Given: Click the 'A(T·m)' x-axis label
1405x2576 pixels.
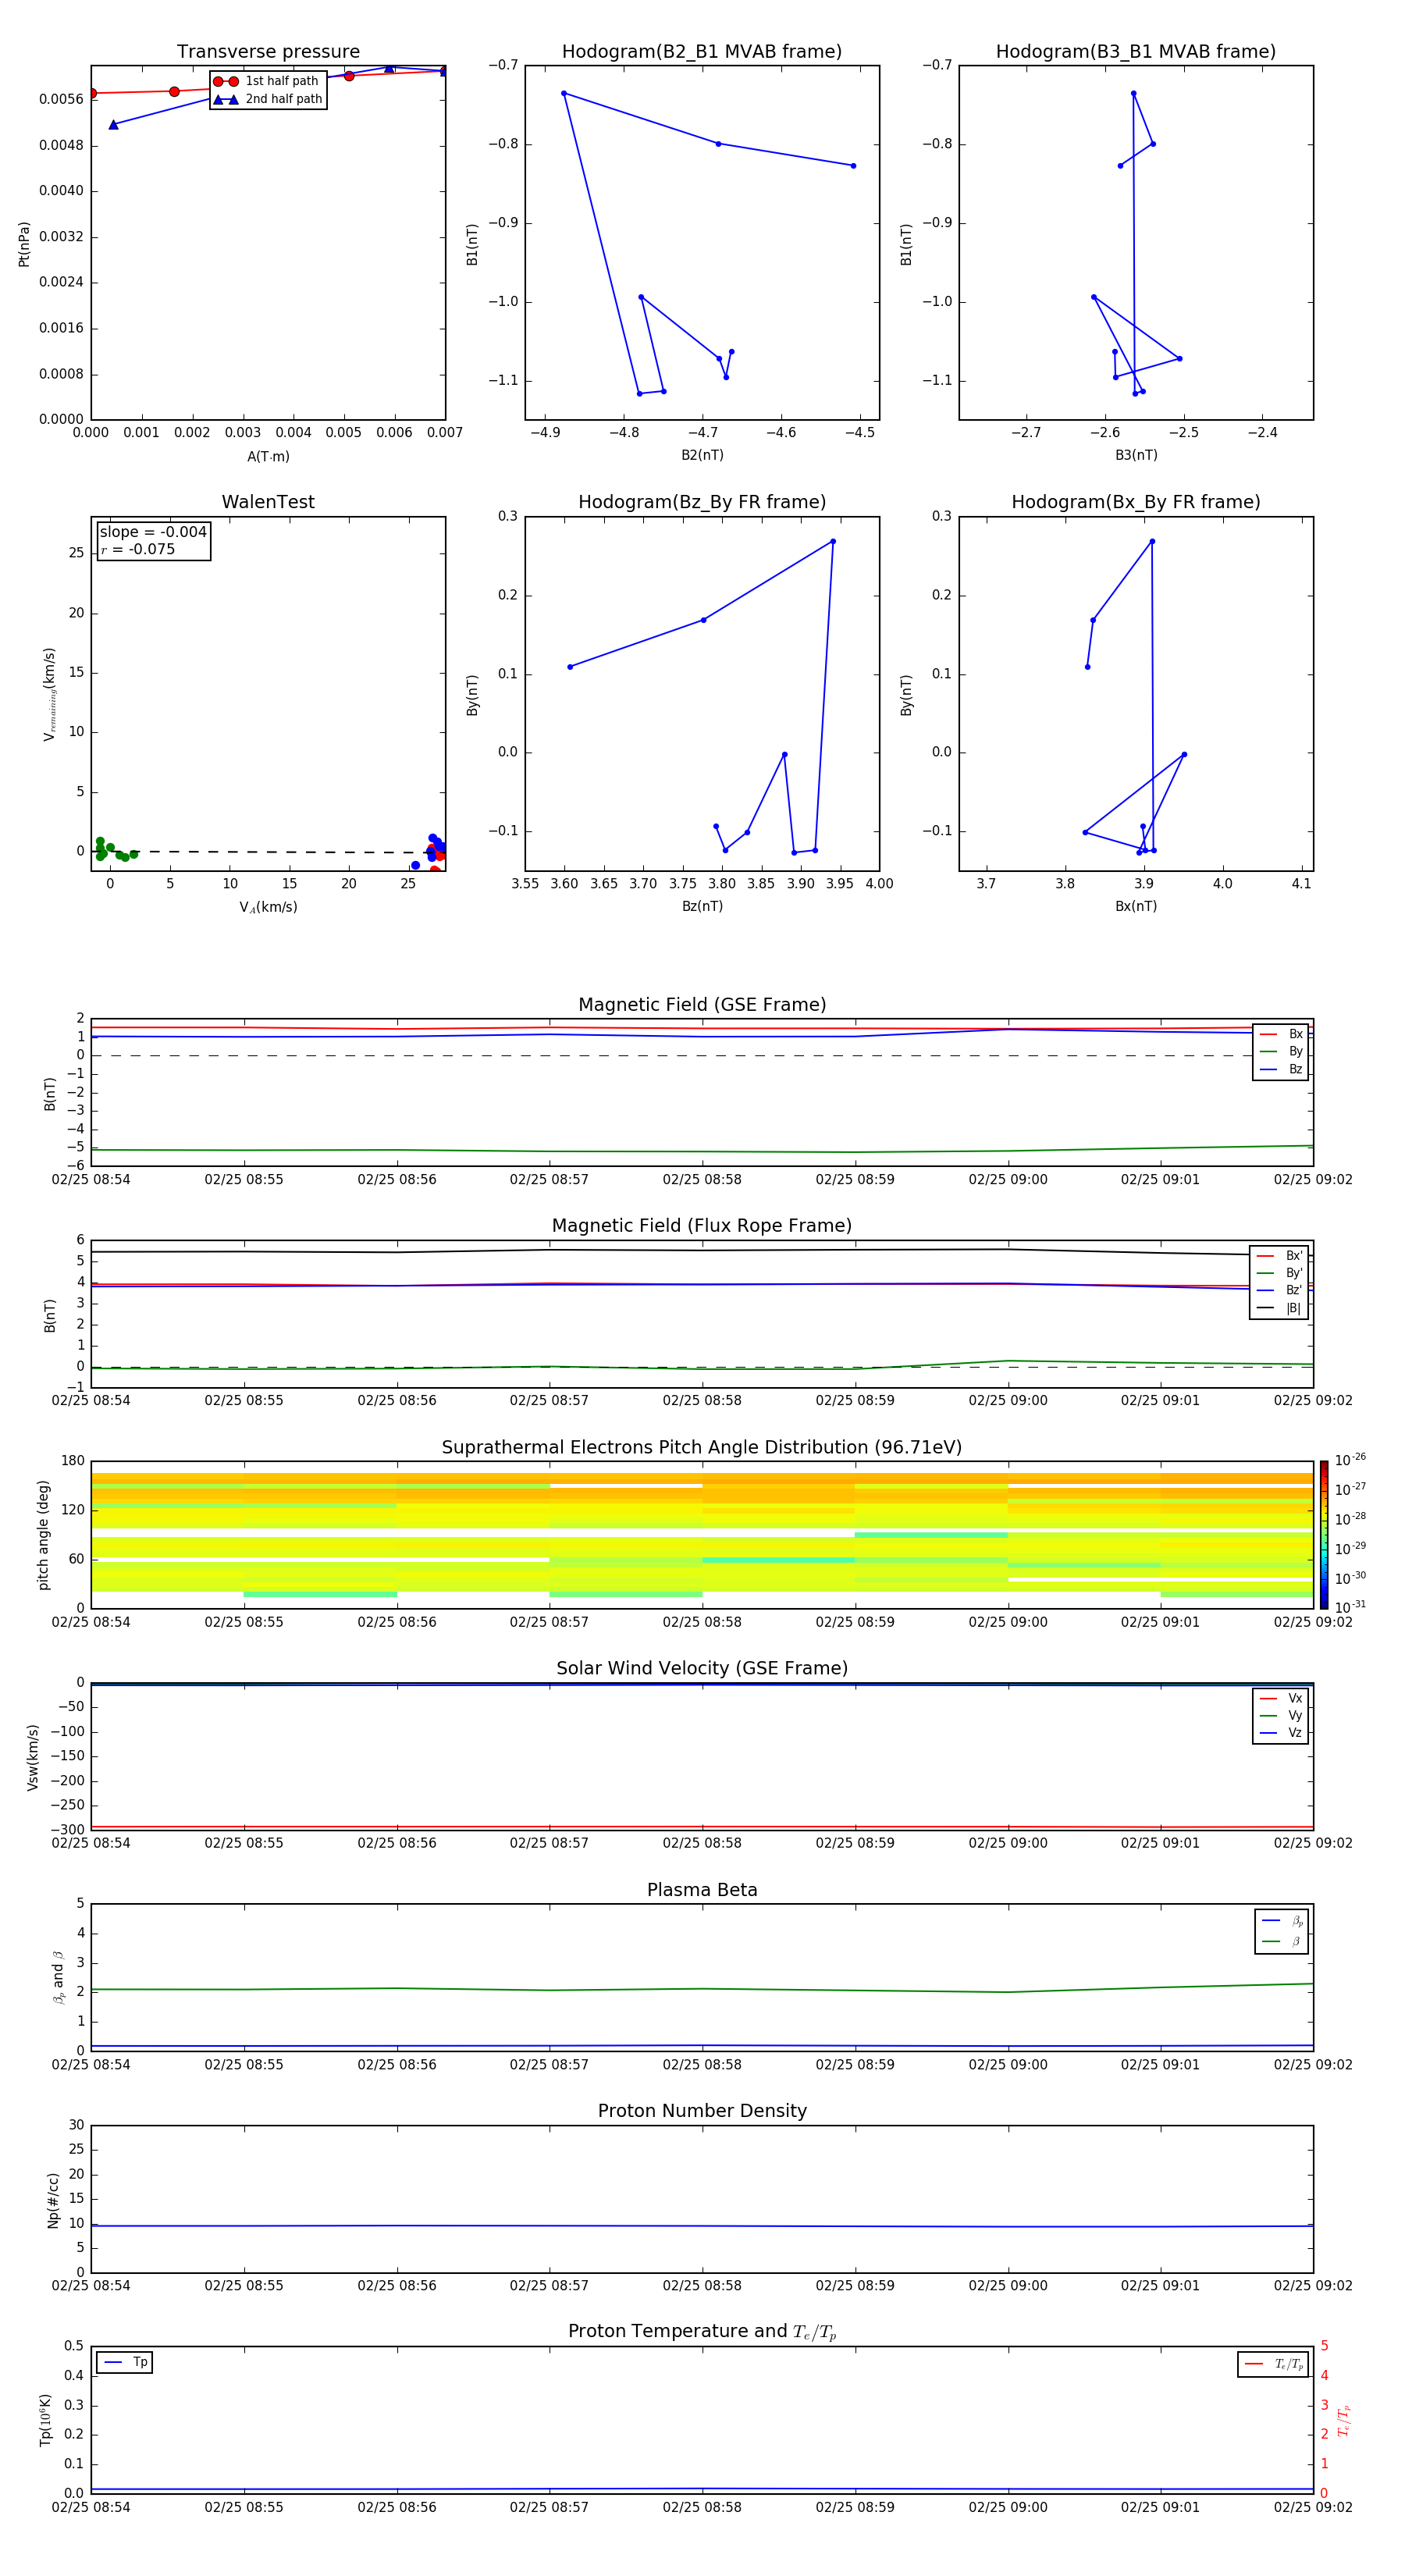Looking at the screenshot, I should coord(268,456).
